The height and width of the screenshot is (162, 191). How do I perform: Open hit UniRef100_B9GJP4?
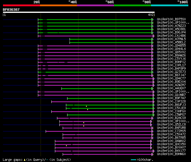(171, 33)
